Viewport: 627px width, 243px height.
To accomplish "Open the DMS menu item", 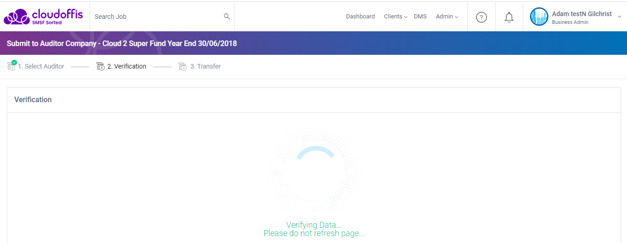I will coord(420,17).
